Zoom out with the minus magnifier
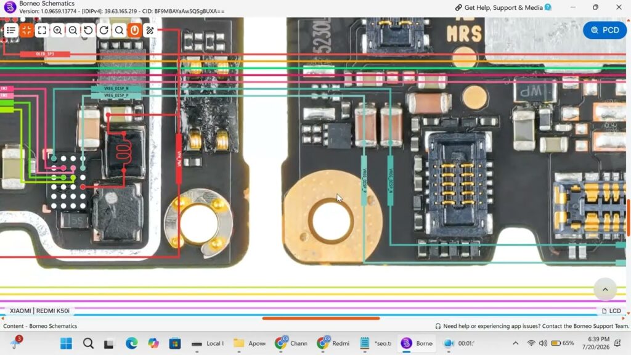The width and height of the screenshot is (631, 355). (73, 30)
